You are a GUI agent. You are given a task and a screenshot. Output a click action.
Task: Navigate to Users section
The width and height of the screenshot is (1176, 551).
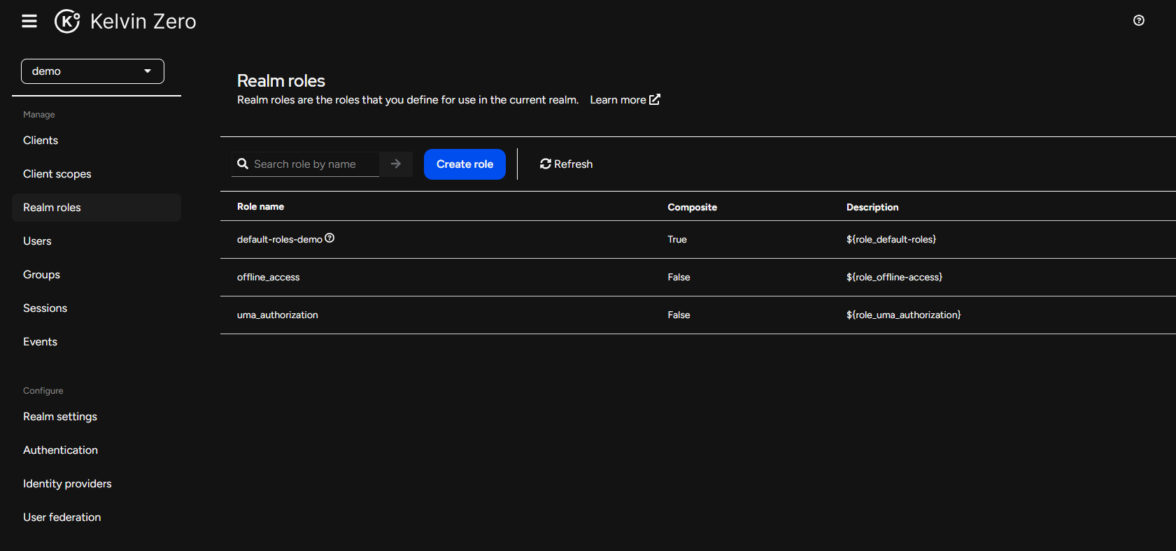tap(37, 241)
